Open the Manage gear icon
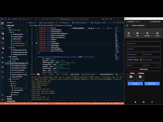163x122 pixels. pyautogui.click(x=2, y=100)
